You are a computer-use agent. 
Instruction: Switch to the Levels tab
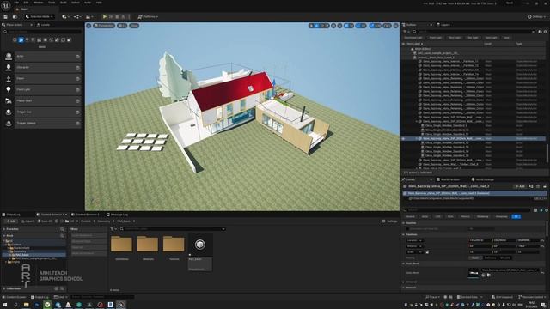(x=44, y=25)
